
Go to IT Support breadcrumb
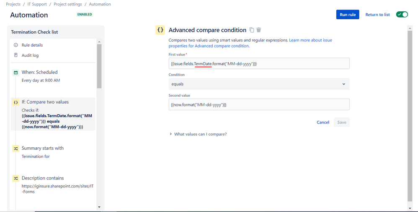pyautogui.click(x=37, y=4)
